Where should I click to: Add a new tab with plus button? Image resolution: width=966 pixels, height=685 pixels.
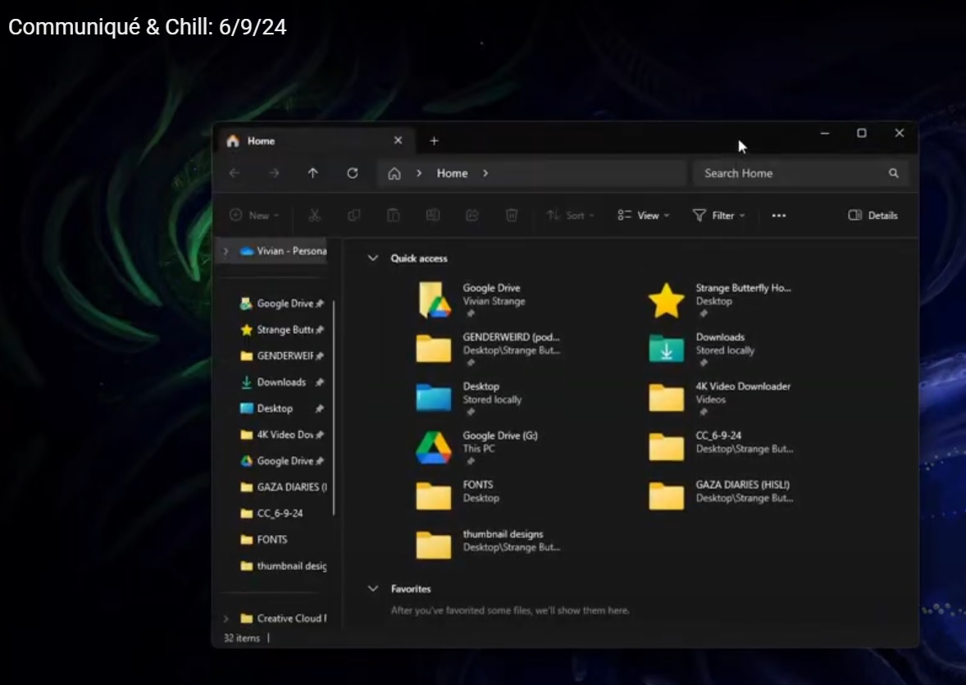coord(434,141)
